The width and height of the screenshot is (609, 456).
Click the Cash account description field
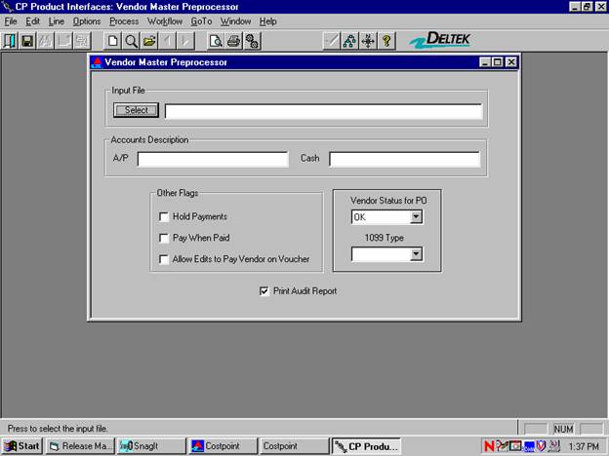click(x=404, y=159)
